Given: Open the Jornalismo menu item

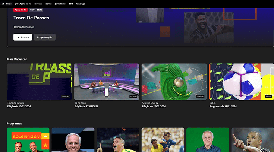Looking at the screenshot, I should click(x=60, y=4).
